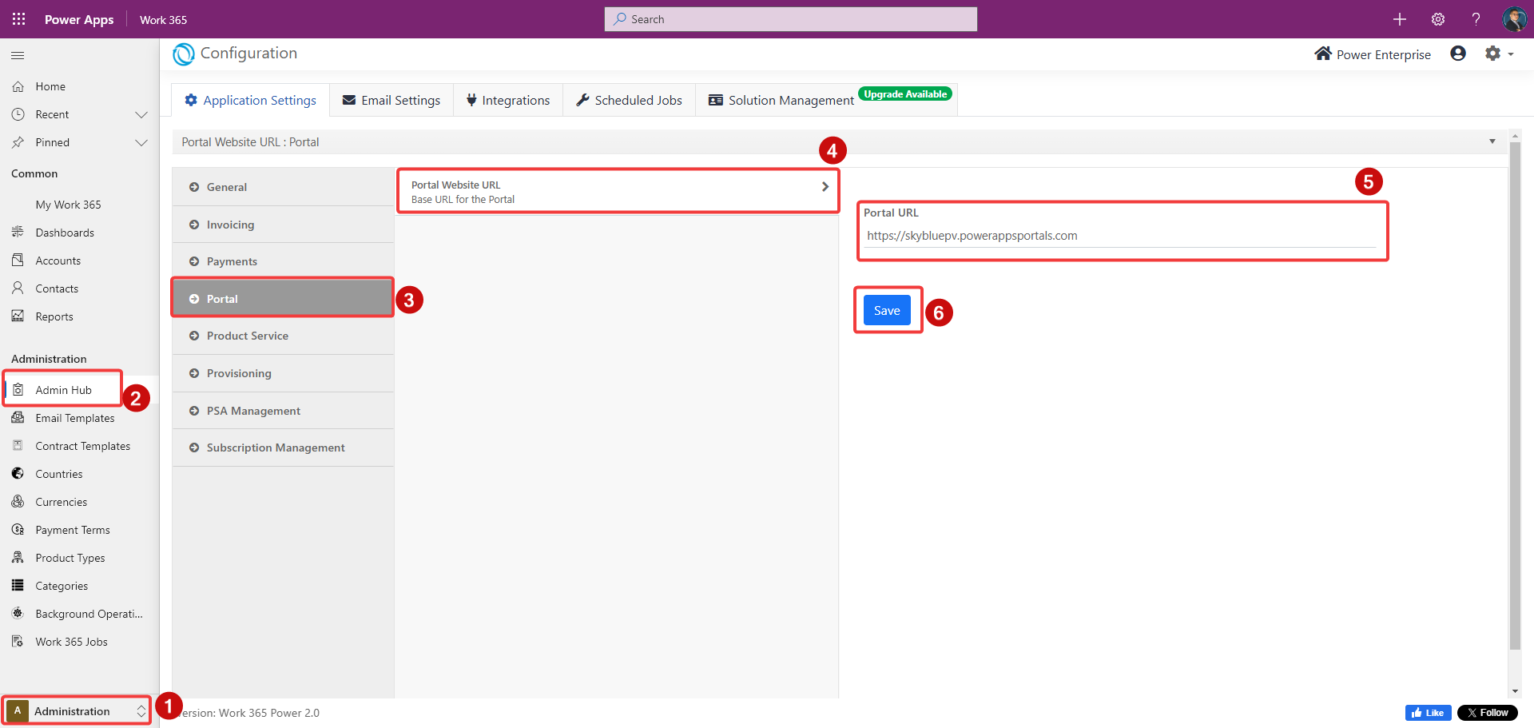The image size is (1534, 728).
Task: Select the Portal settings category
Action: (283, 299)
